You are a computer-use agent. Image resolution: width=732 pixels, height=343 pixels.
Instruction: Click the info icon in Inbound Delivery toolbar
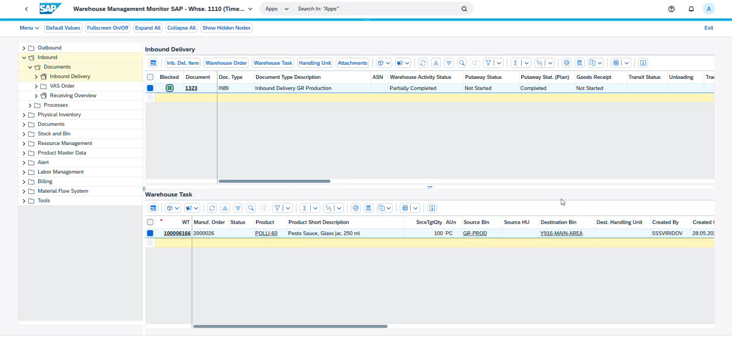pos(643,63)
